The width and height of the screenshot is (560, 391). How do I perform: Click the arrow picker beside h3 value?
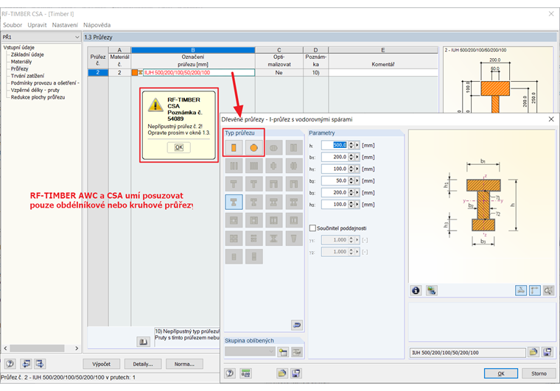pos(357,205)
